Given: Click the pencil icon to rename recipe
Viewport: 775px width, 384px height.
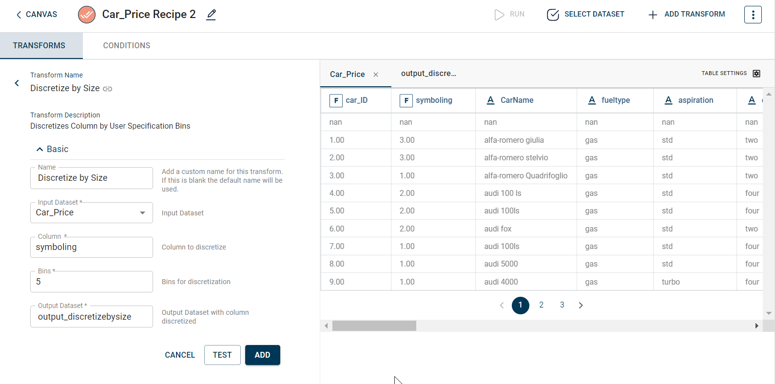Looking at the screenshot, I should [211, 15].
